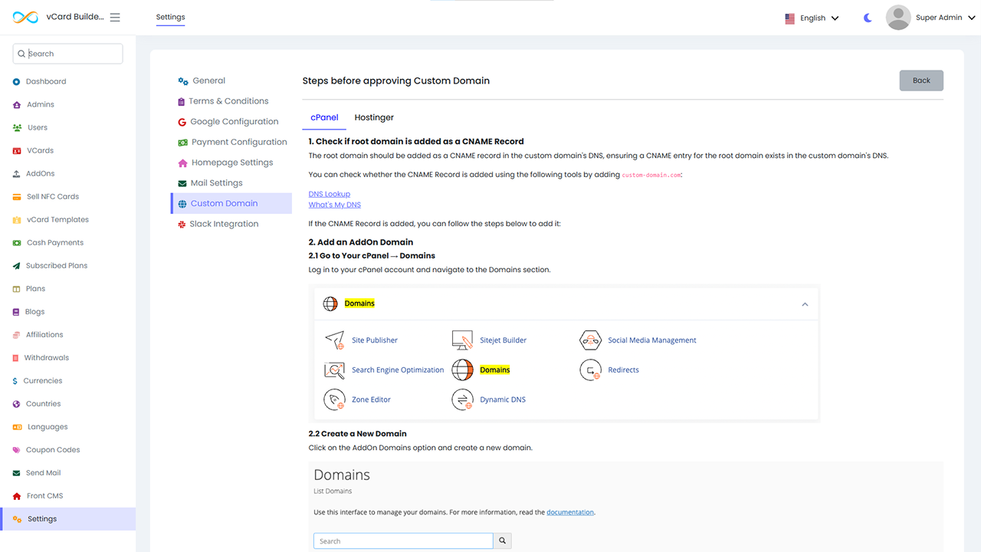The height and width of the screenshot is (552, 981).
Task: Click the vCard Builder infinity logo
Action: click(x=25, y=18)
